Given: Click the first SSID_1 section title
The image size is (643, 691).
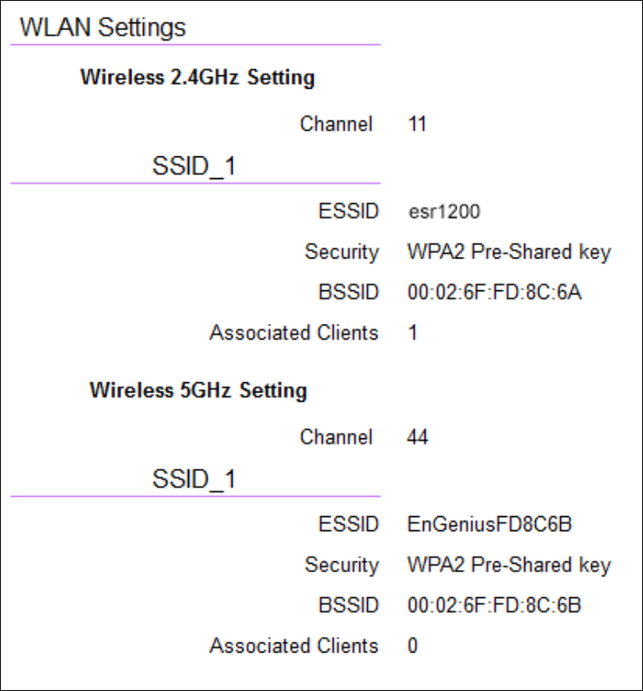Looking at the screenshot, I should [194, 166].
